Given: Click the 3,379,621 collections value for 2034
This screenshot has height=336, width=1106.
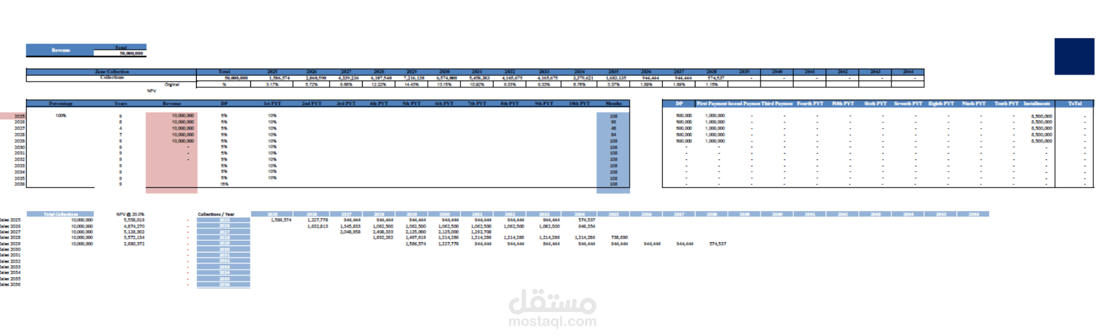Looking at the screenshot, I should 582,78.
